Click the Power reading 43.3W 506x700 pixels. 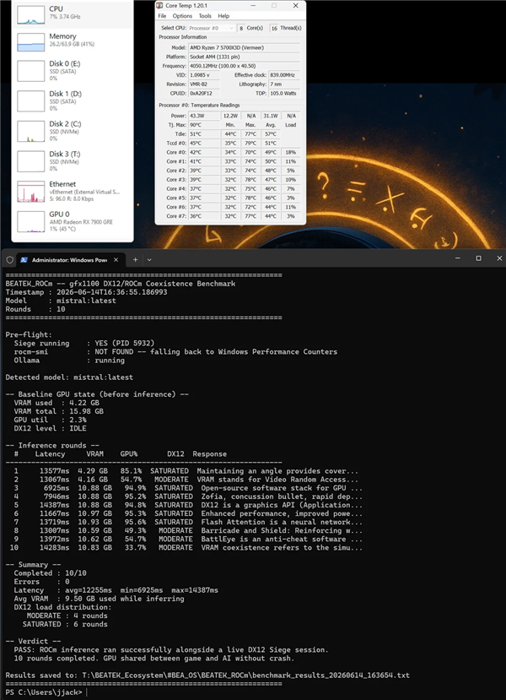pyautogui.click(x=204, y=116)
